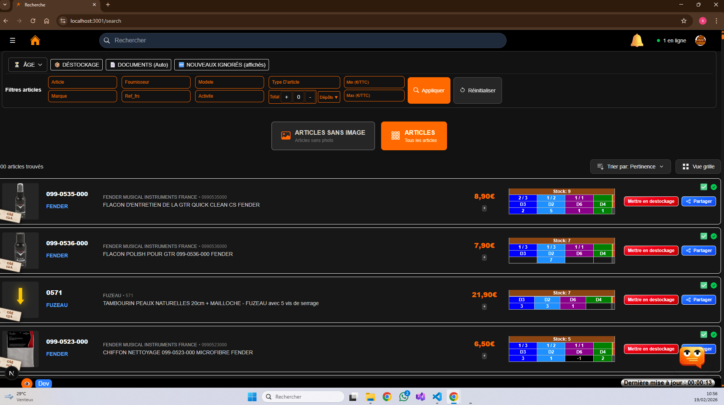Switch to ARTICLES SANS IMAGE tab

point(323,136)
